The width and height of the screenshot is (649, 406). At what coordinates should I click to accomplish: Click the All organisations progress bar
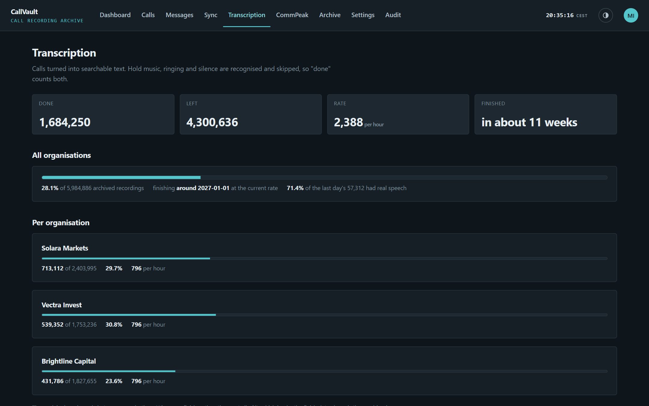[x=324, y=177]
